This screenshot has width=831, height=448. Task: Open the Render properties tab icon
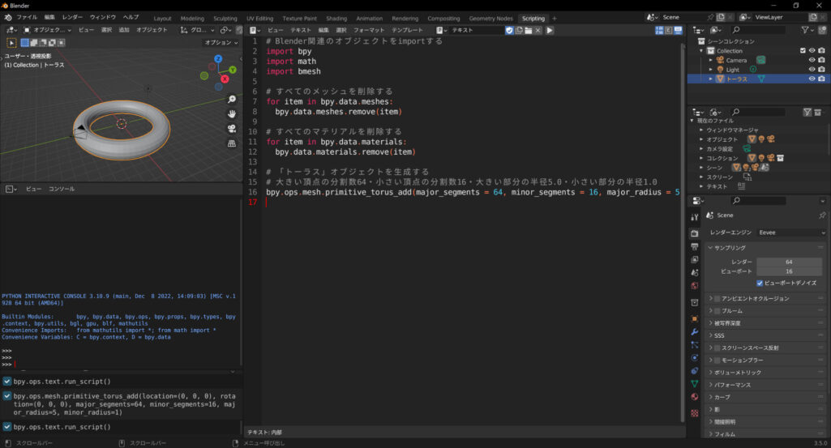coord(695,233)
